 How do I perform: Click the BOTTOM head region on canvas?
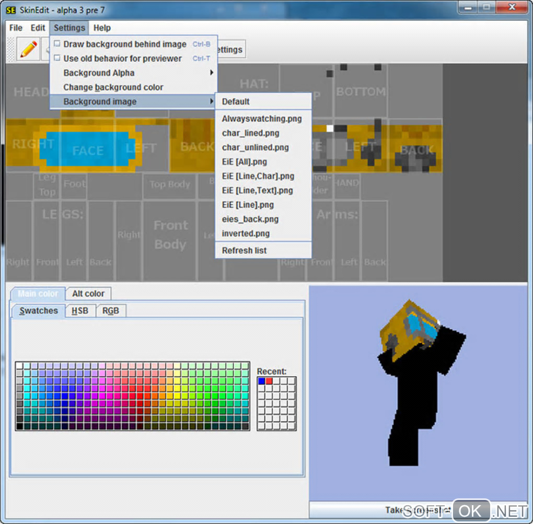pos(361,91)
